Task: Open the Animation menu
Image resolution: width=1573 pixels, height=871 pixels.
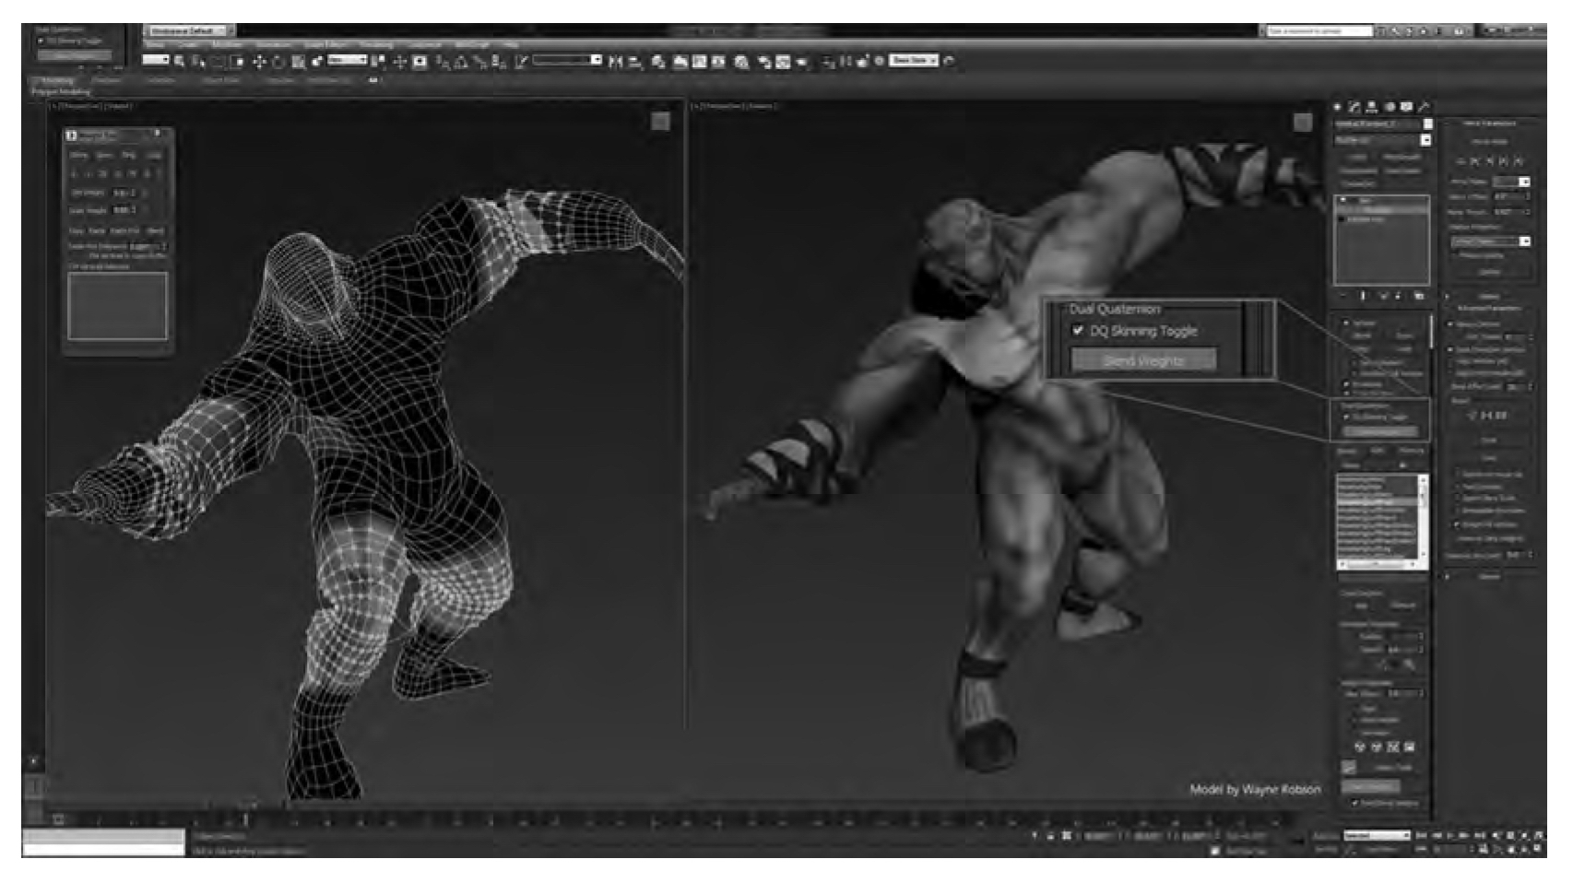Action: pyautogui.click(x=274, y=45)
